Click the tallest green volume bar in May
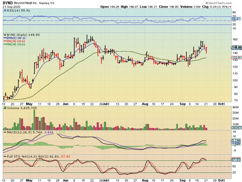 pyautogui.click(x=34, y=120)
